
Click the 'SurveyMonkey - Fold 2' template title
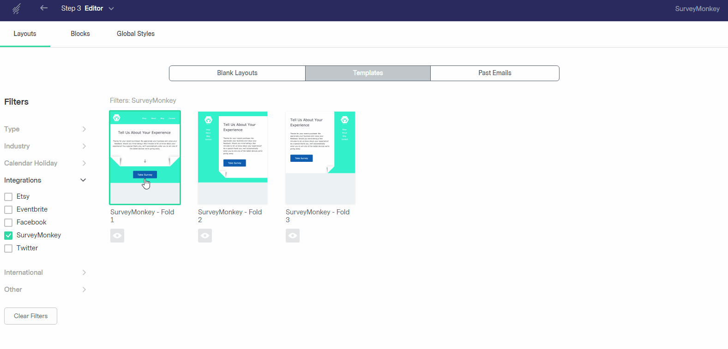230,216
